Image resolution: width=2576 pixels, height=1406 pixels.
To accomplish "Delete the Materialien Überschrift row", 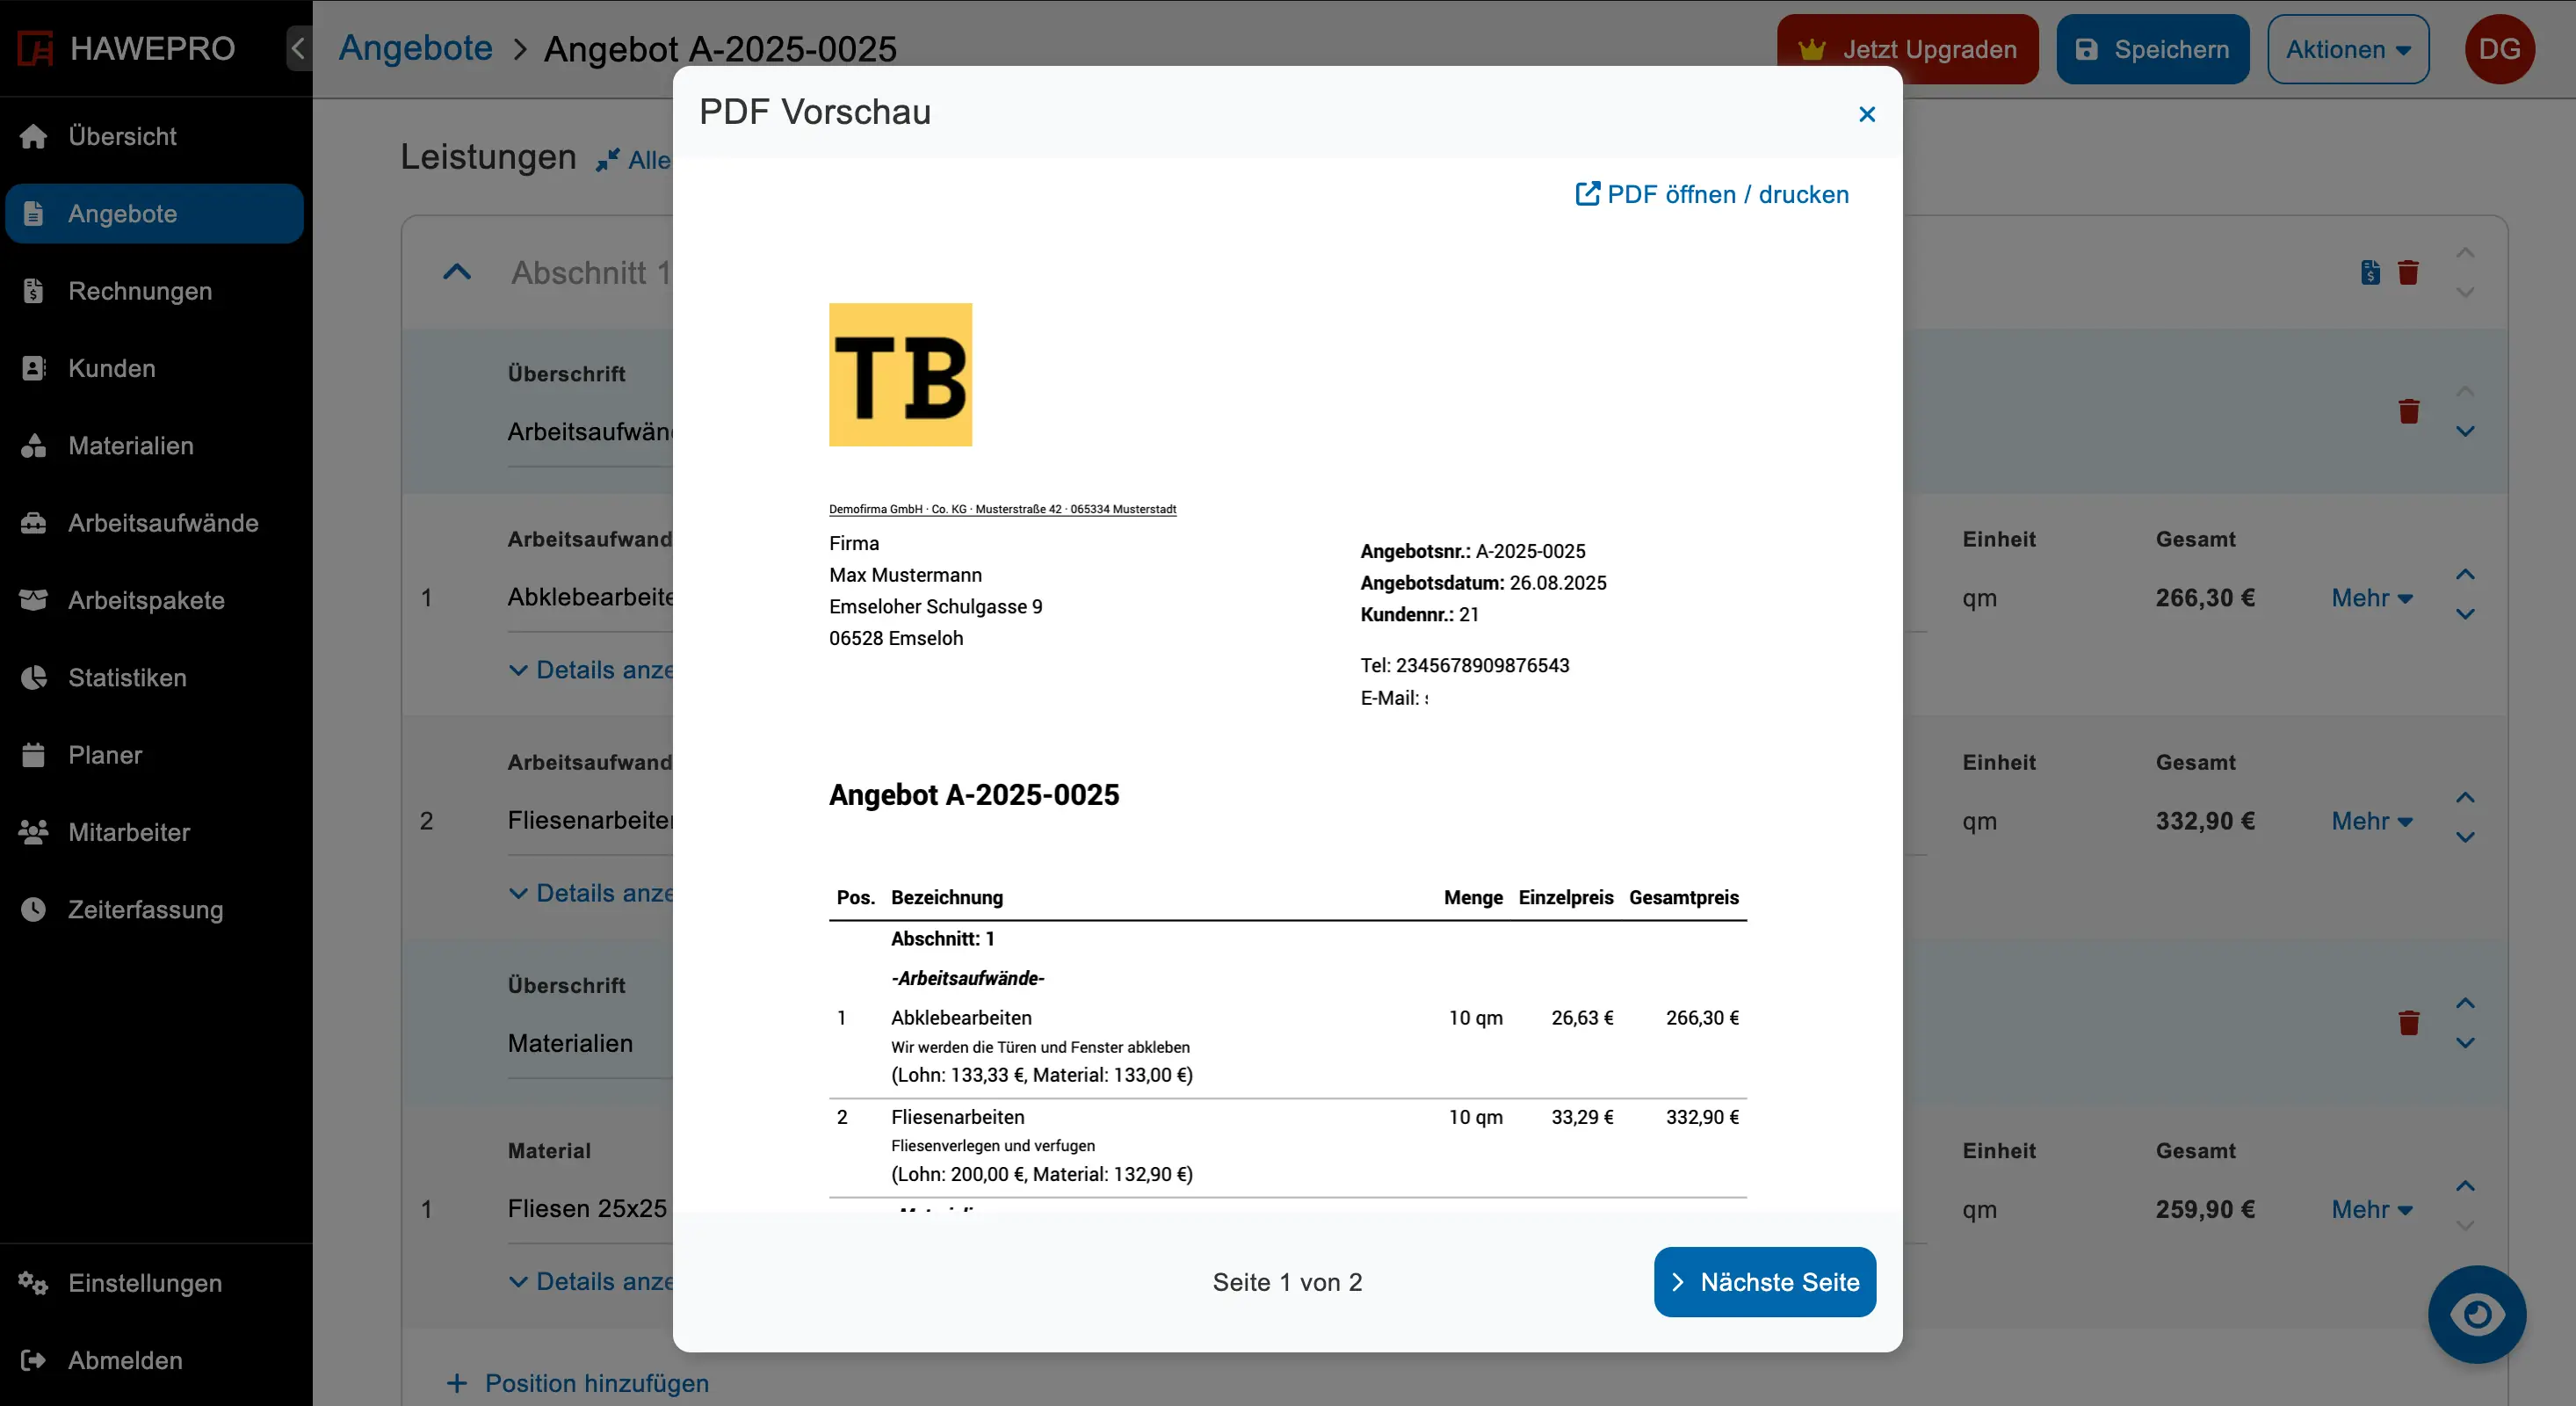I will [2408, 1023].
